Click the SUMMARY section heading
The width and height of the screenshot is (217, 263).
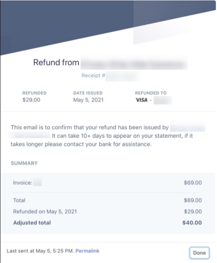tap(24, 163)
